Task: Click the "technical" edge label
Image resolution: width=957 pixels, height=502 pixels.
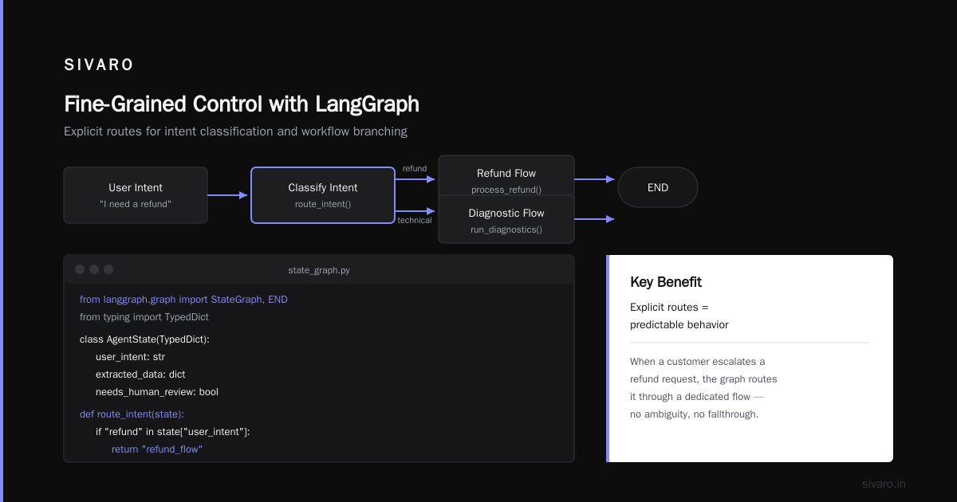Action: tap(415, 221)
